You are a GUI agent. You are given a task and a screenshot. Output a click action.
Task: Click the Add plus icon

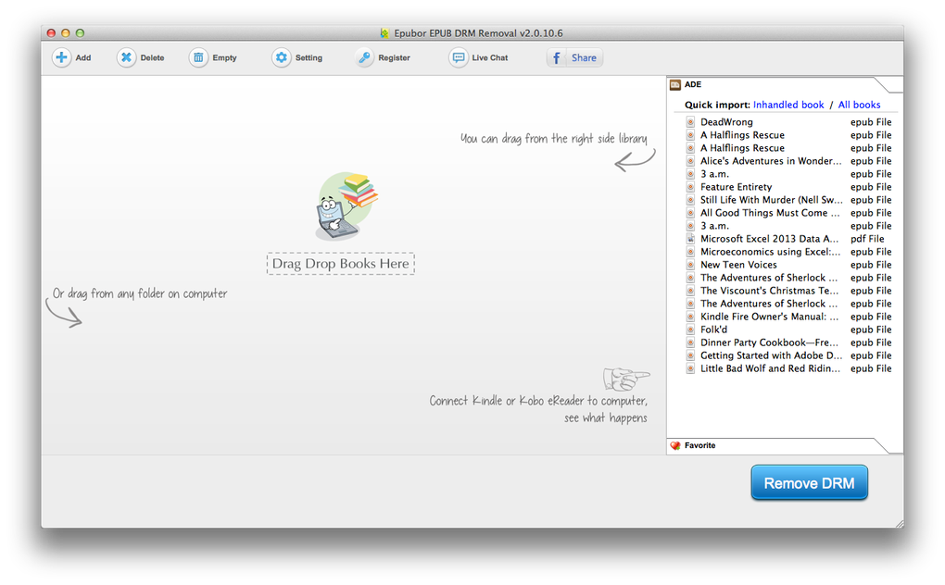click(61, 57)
